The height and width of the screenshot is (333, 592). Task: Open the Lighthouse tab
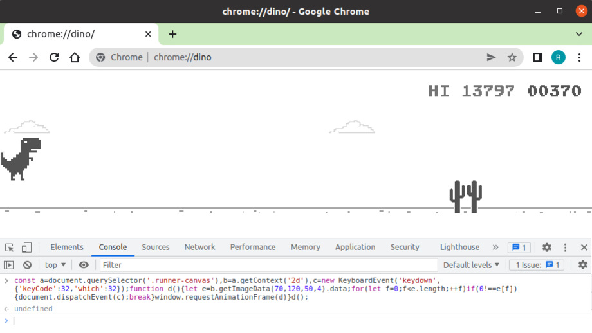pyautogui.click(x=459, y=247)
